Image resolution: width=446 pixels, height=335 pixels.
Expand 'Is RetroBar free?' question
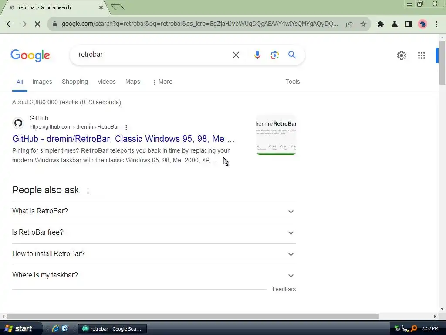[x=154, y=233]
